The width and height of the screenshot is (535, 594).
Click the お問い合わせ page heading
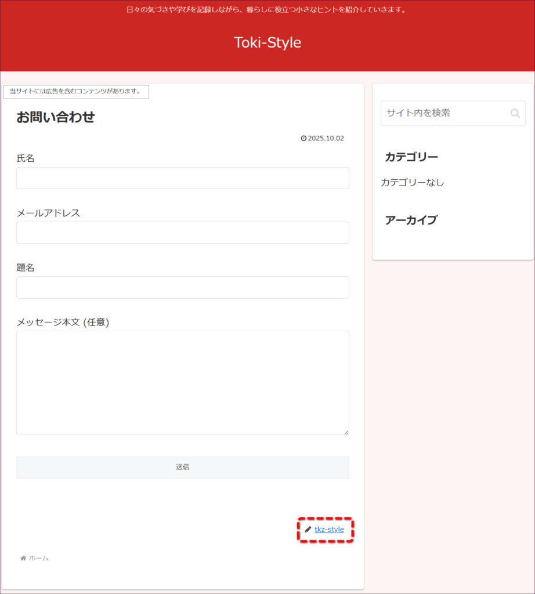pos(56,117)
